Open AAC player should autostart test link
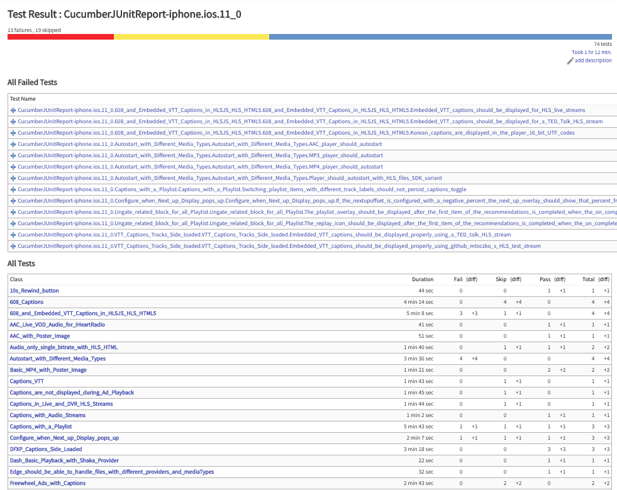 [200, 144]
